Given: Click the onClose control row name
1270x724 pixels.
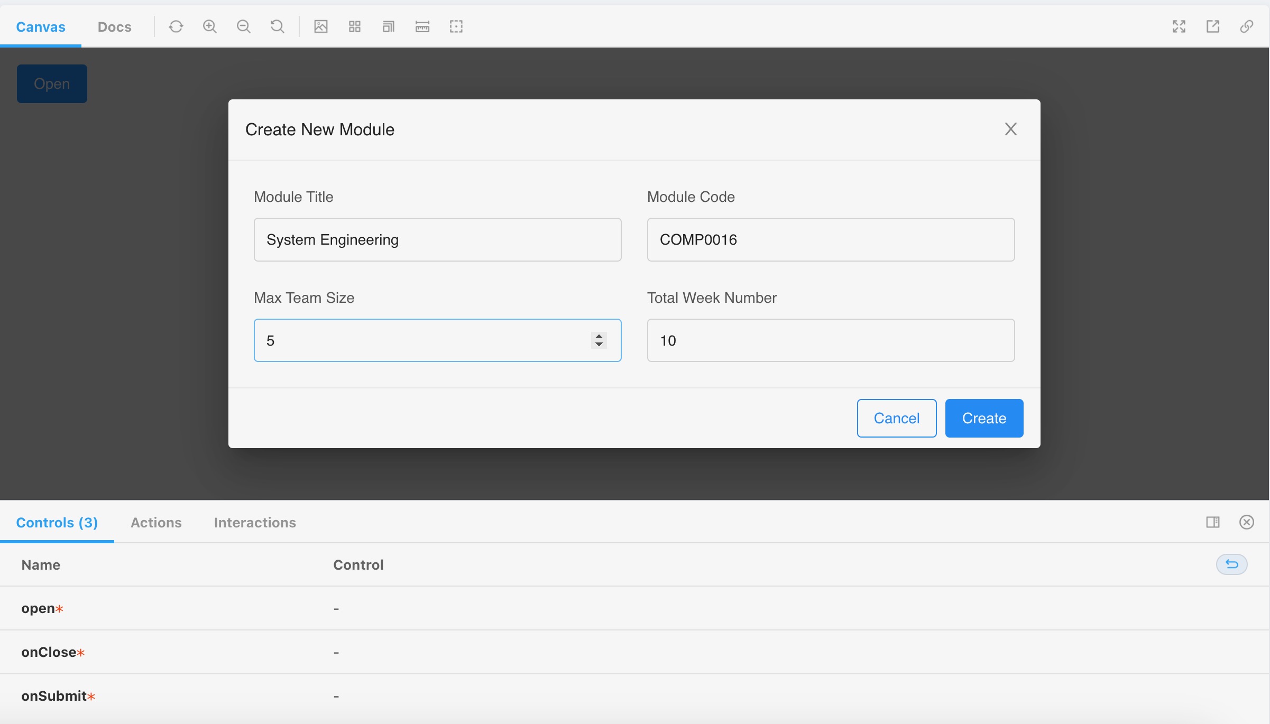Looking at the screenshot, I should [53, 652].
